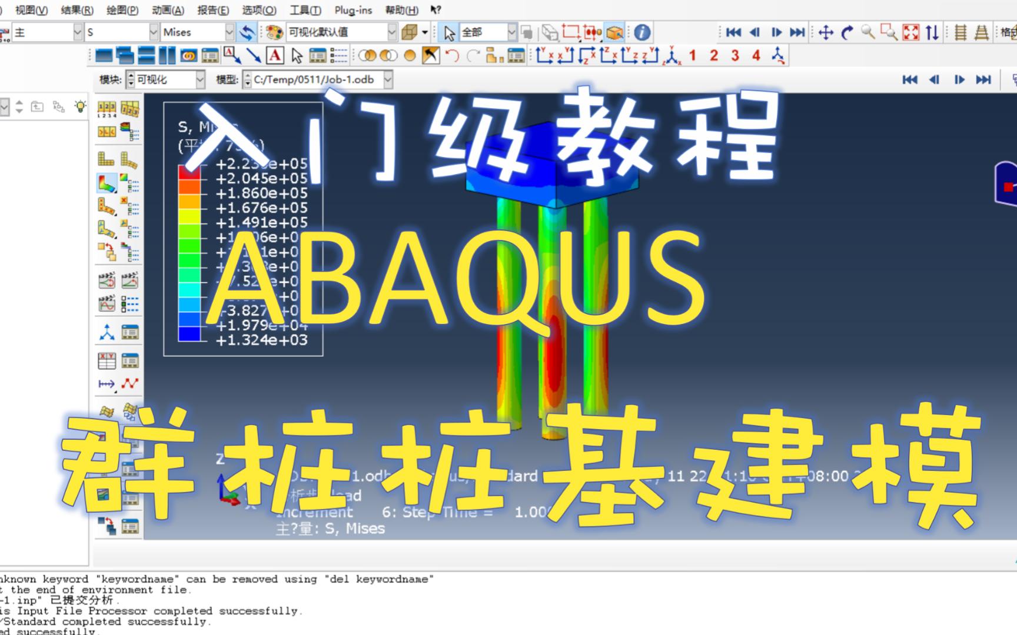Click the tree up/down stepper arrows

(x=19, y=106)
